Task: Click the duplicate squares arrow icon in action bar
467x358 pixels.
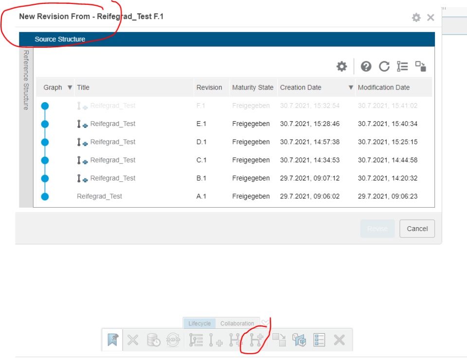Action: [x=279, y=340]
